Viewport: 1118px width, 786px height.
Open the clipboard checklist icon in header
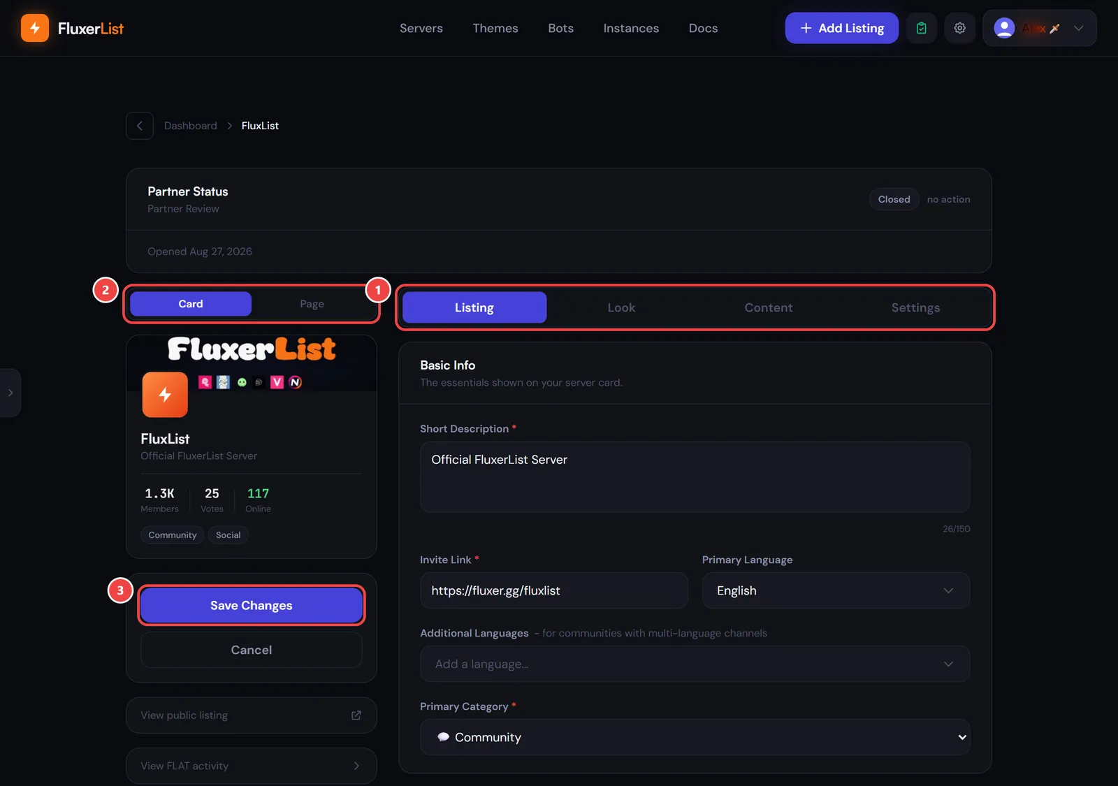(922, 28)
